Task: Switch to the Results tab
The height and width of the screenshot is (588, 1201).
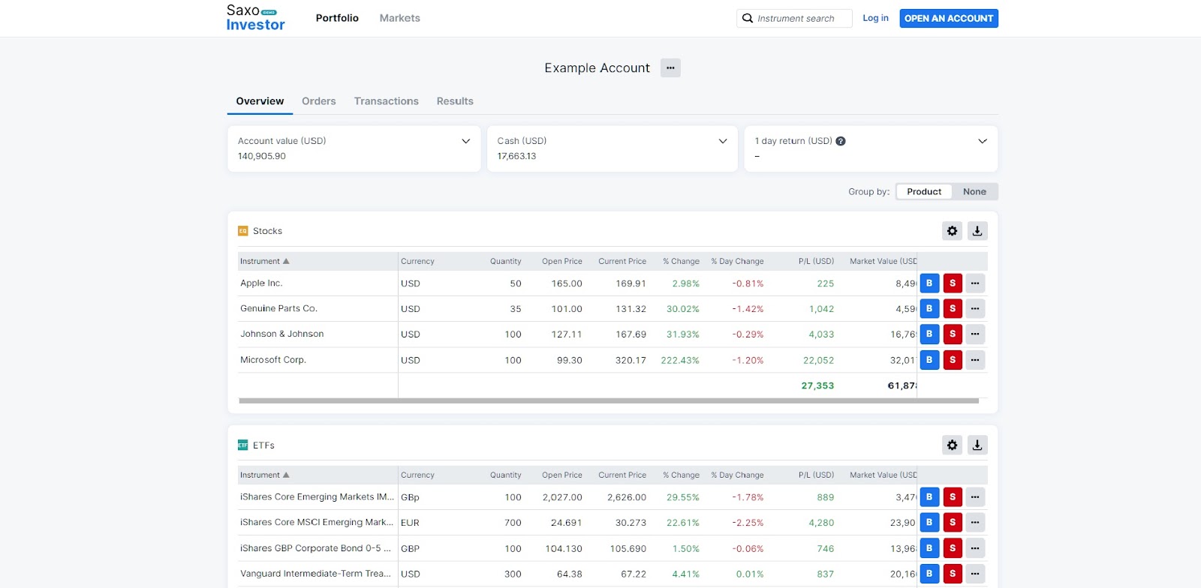Action: [455, 101]
